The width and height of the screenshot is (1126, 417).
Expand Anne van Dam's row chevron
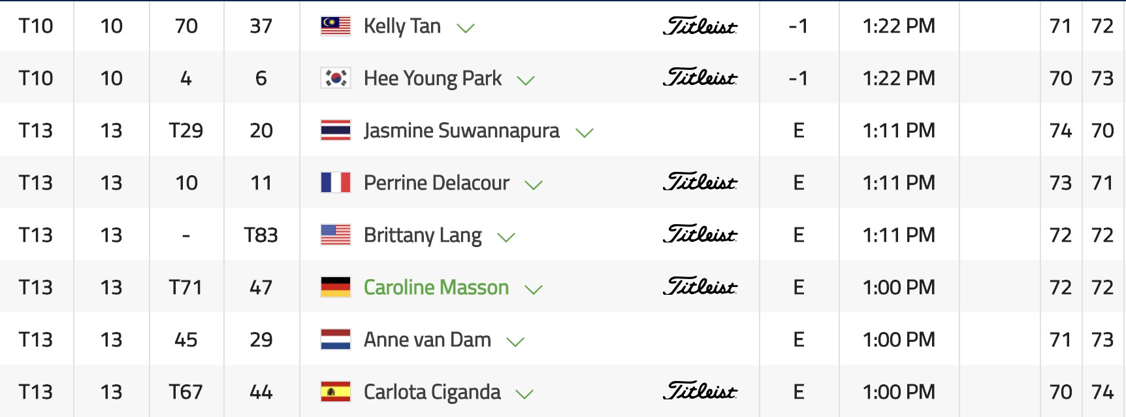515,342
